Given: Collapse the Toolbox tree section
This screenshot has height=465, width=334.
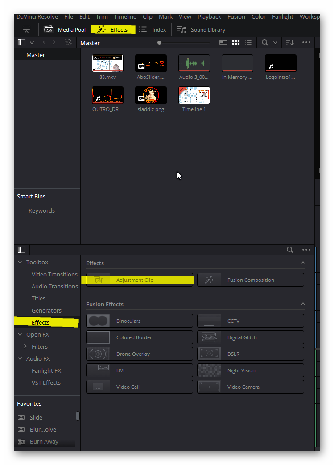Looking at the screenshot, I should click(x=20, y=262).
